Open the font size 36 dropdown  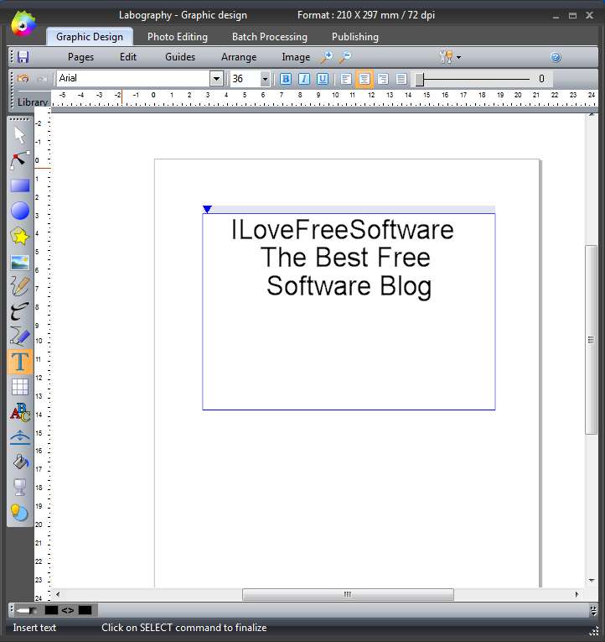pyautogui.click(x=265, y=79)
